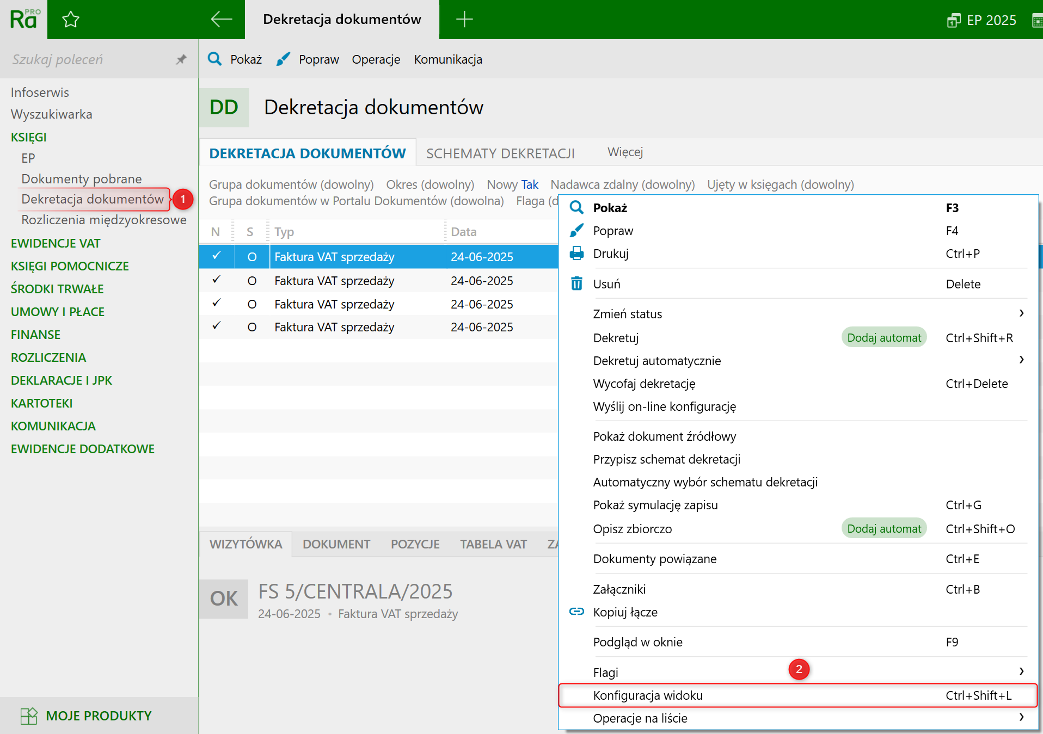Viewport: 1043px width, 734px height.
Task: Open MOJE PRODUKTY at sidebar bottom
Action: 98,716
